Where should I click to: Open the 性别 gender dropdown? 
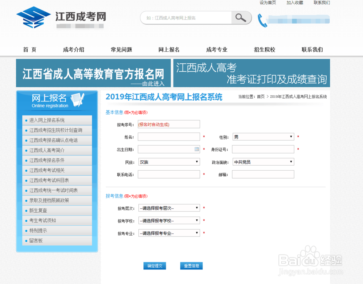pyautogui.click(x=263, y=137)
